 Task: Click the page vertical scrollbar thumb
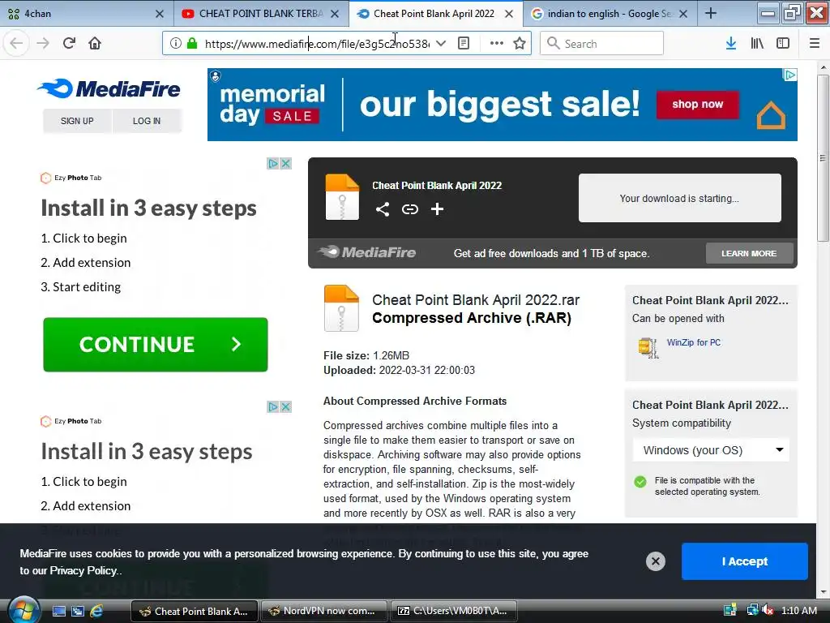[823, 158]
